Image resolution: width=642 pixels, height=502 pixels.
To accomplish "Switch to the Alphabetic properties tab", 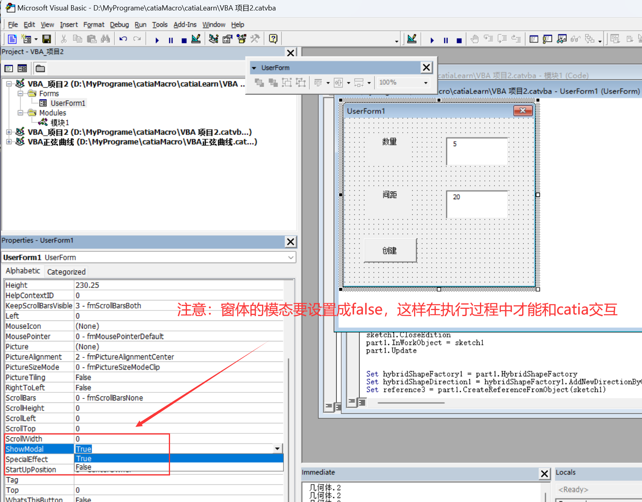I will (23, 271).
